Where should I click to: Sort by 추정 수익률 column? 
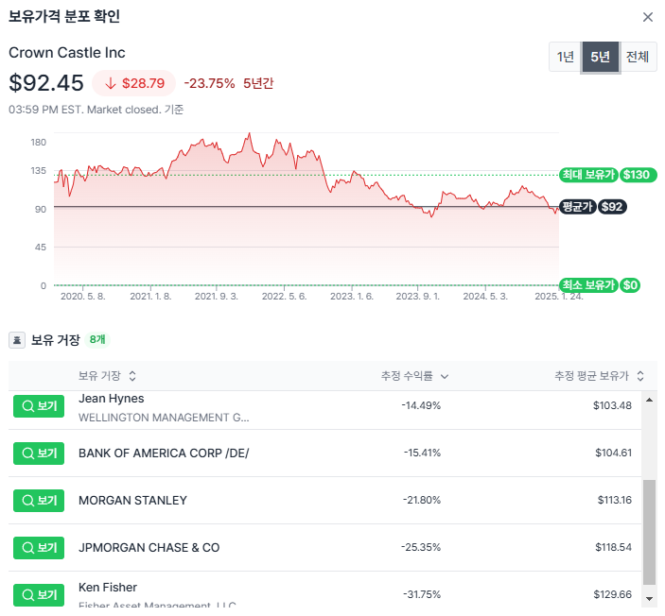pos(414,376)
